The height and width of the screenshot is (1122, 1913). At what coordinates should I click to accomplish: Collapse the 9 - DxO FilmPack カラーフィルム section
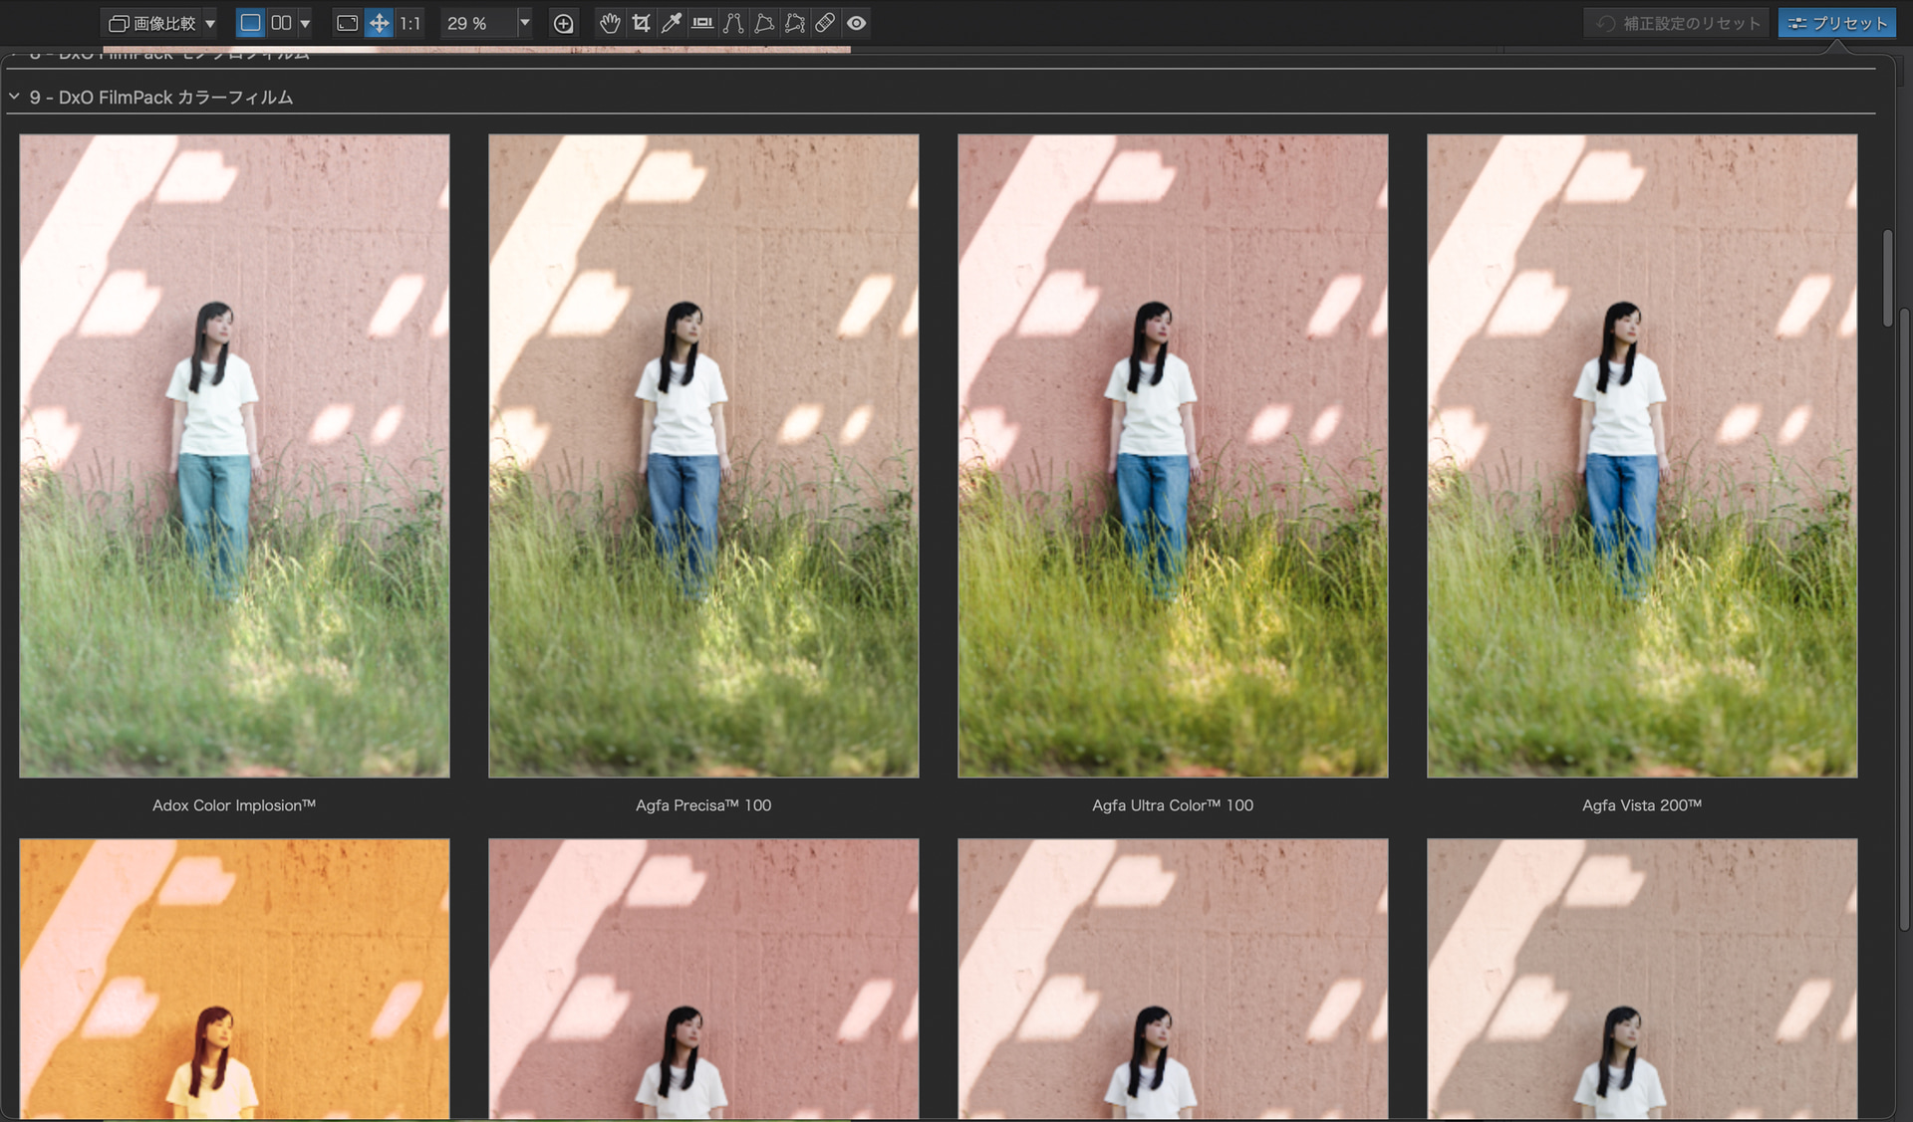[14, 97]
